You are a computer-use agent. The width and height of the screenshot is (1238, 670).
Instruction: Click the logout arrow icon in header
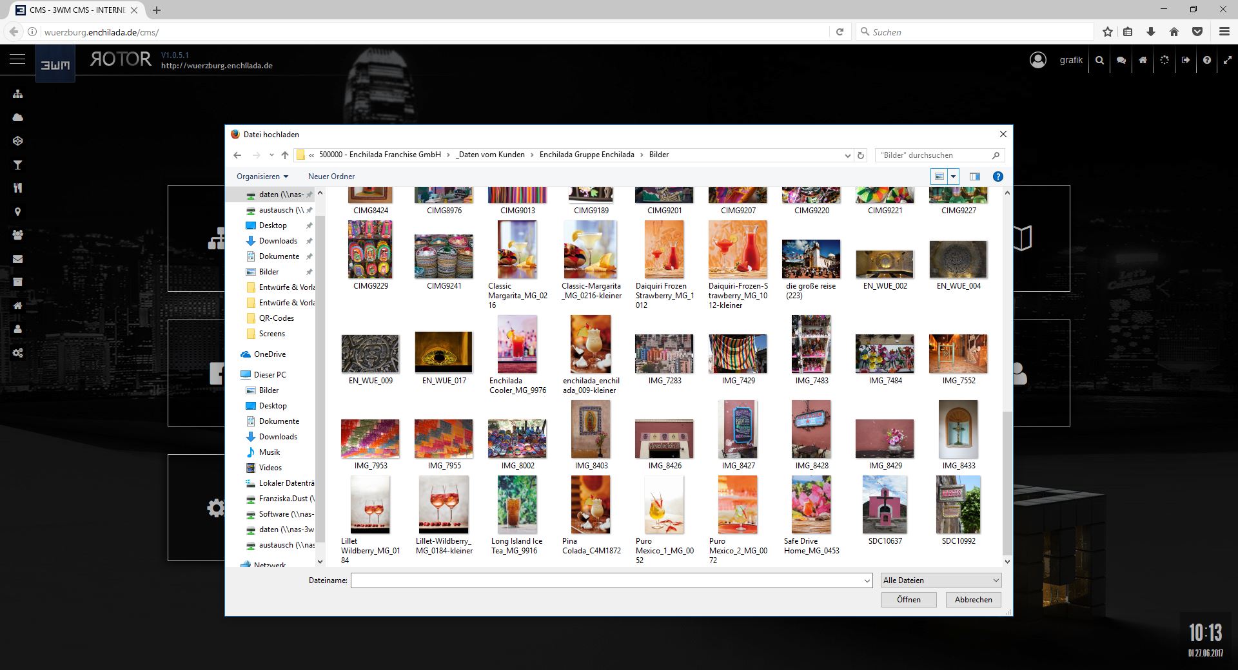1185,60
